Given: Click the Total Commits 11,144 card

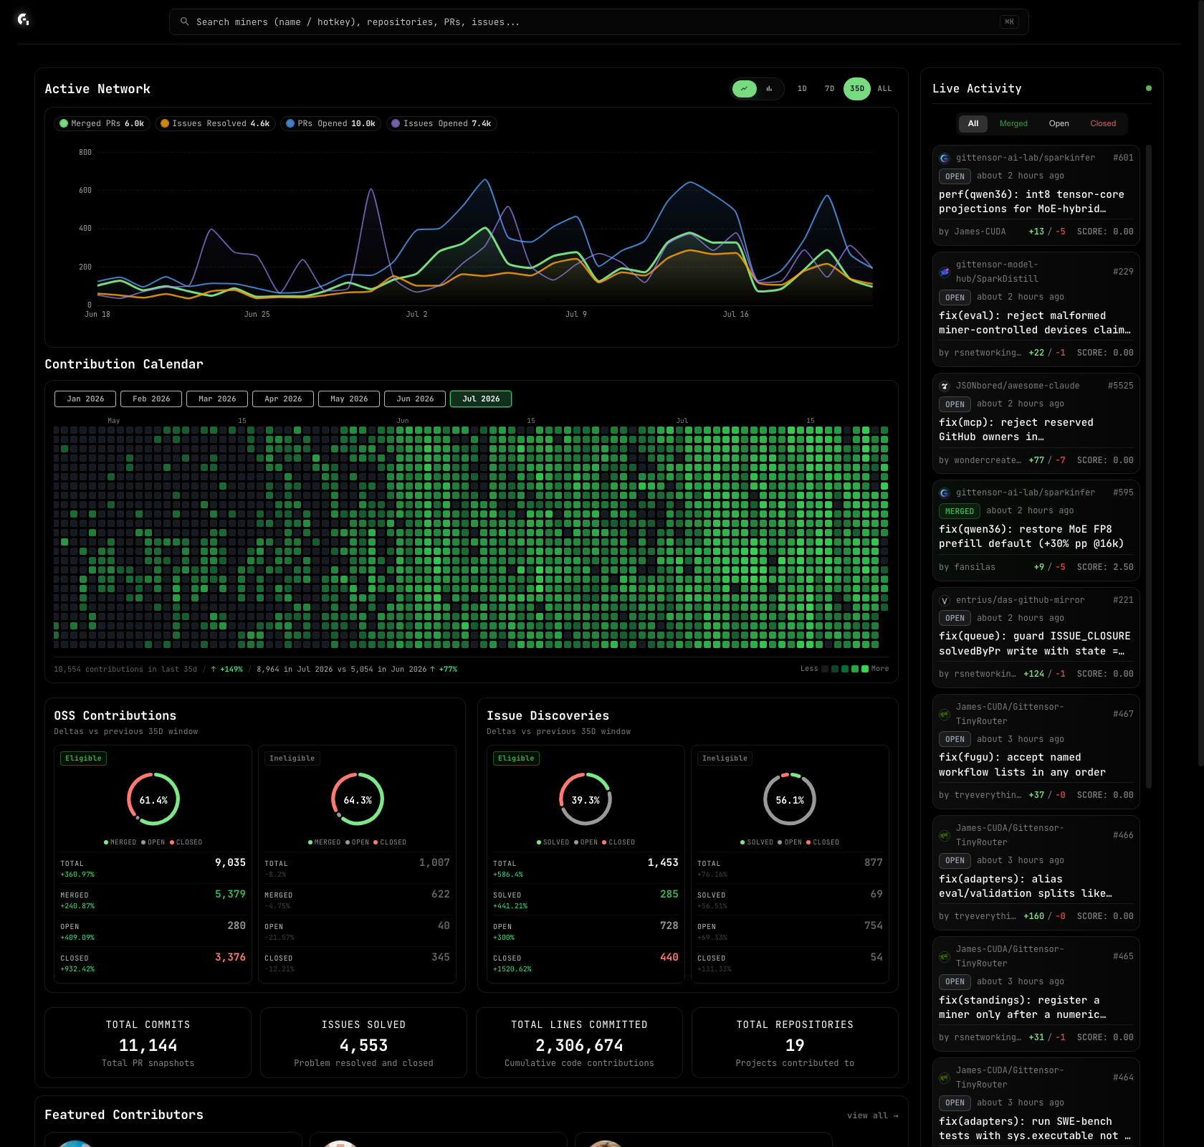Looking at the screenshot, I should click(148, 1042).
